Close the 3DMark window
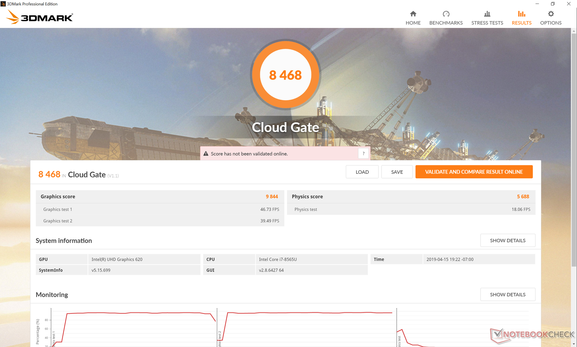The height and width of the screenshot is (347, 577). point(569,4)
